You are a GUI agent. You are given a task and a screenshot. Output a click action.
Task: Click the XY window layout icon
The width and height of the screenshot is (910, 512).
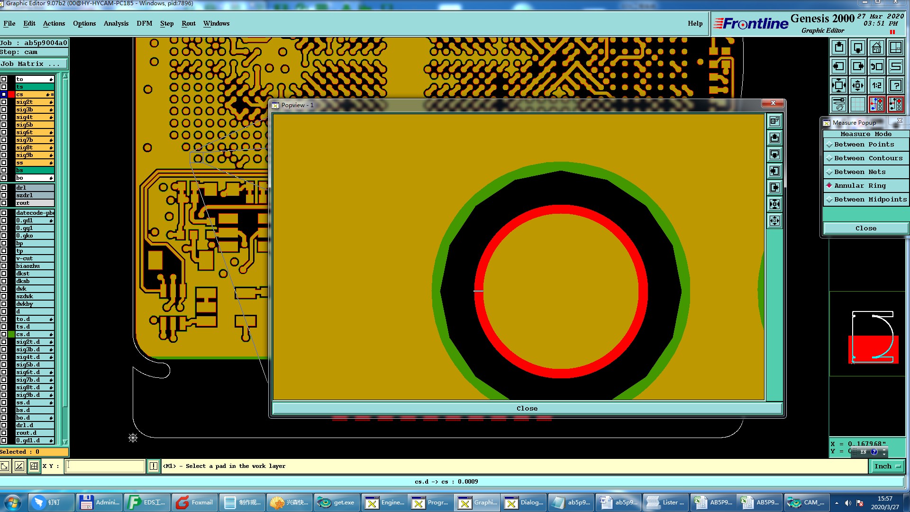896,47
